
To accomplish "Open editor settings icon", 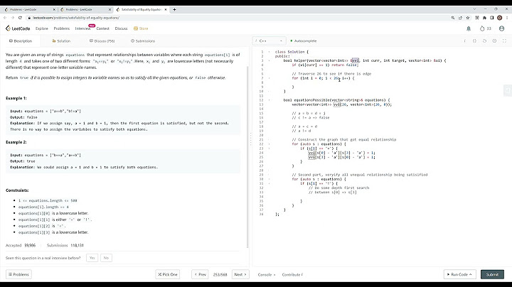I will [494, 40].
